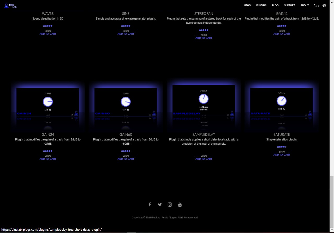Click the star rating under SINE

[126, 26]
